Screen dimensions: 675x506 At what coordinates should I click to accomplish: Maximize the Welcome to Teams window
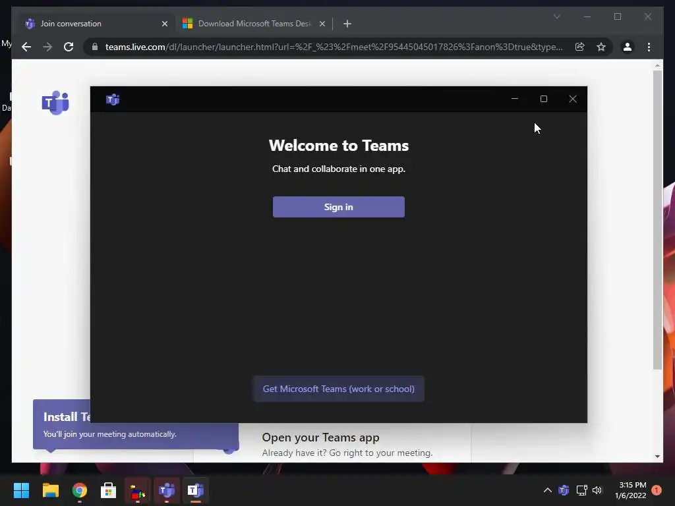coord(544,99)
